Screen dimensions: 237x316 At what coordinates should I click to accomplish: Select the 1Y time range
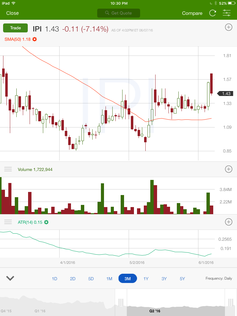[x=146, y=279]
